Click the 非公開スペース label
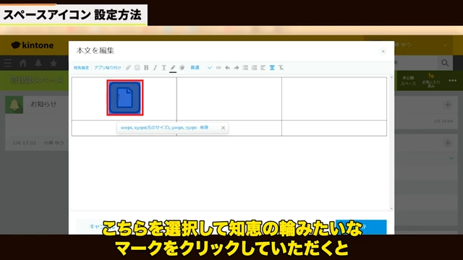 [x=408, y=81]
